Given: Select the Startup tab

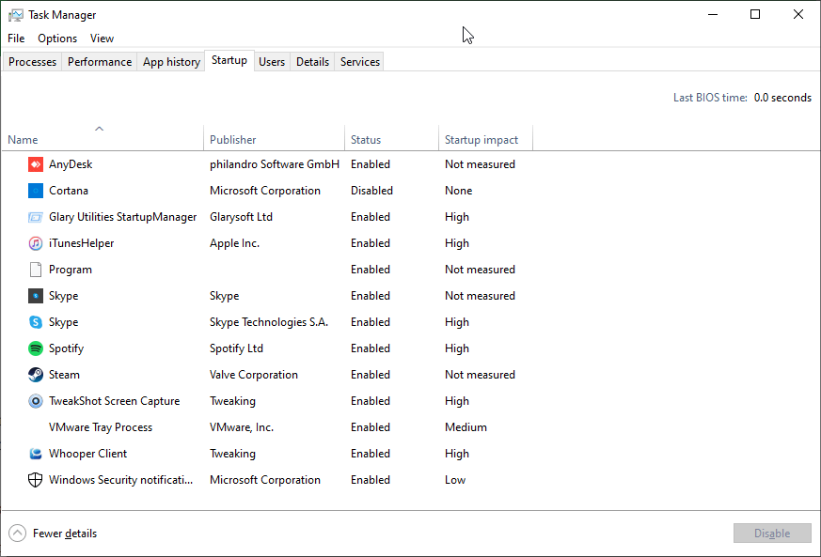Looking at the screenshot, I should pos(229,60).
